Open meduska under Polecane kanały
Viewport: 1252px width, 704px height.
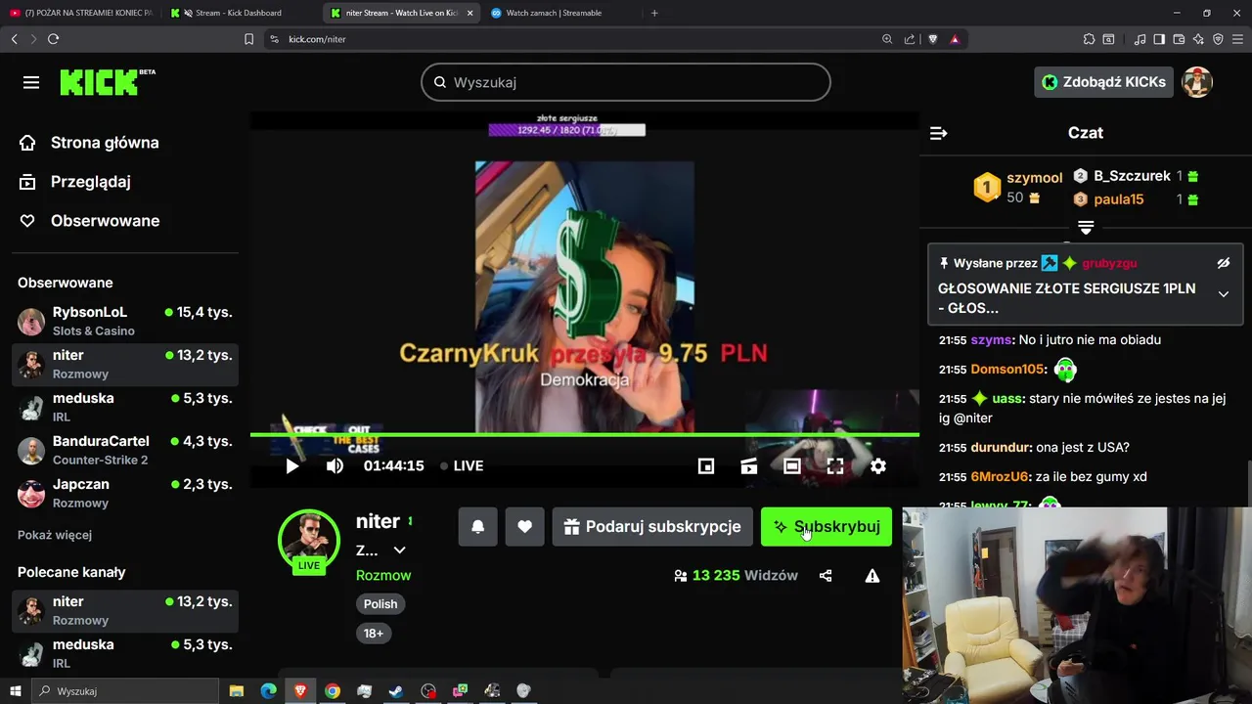click(x=125, y=653)
